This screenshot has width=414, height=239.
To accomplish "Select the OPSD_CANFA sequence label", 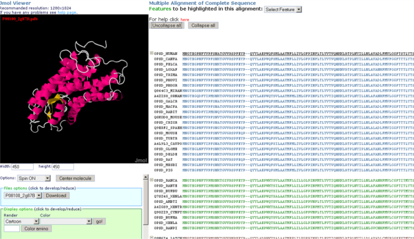I will point(166,59).
